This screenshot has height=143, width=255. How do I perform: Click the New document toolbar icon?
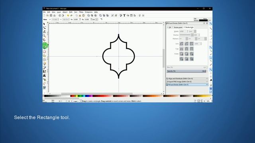[44, 15]
